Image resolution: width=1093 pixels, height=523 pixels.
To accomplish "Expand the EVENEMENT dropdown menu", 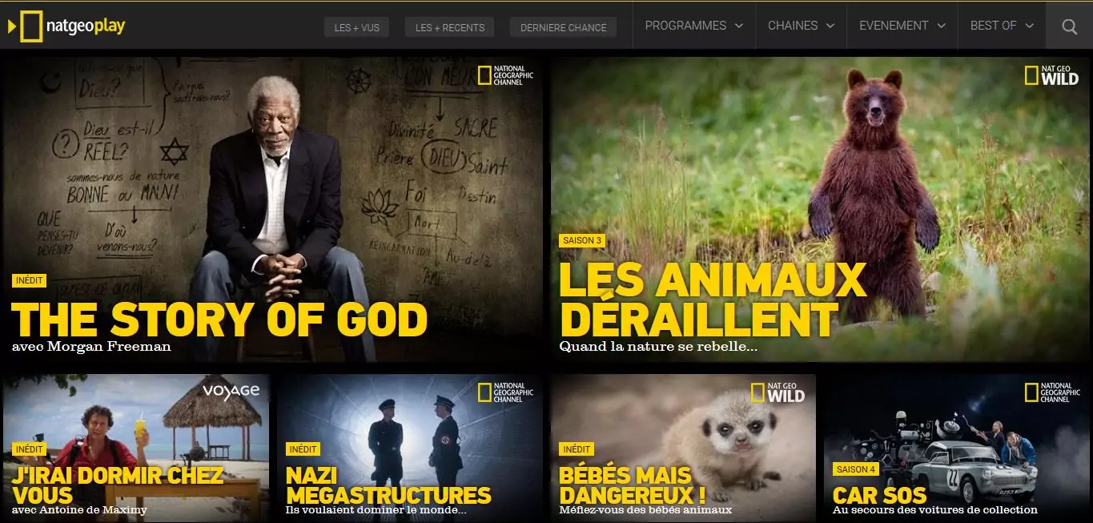I will point(902,26).
